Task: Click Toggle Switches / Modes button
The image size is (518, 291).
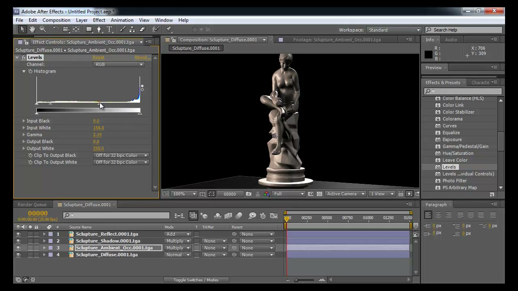Action: pyautogui.click(x=196, y=280)
